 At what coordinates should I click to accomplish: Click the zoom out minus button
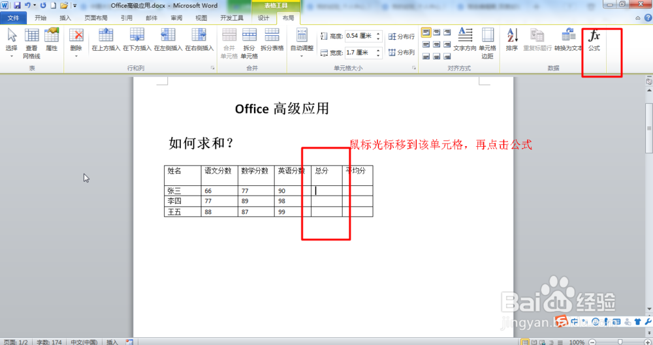[x=592, y=342]
